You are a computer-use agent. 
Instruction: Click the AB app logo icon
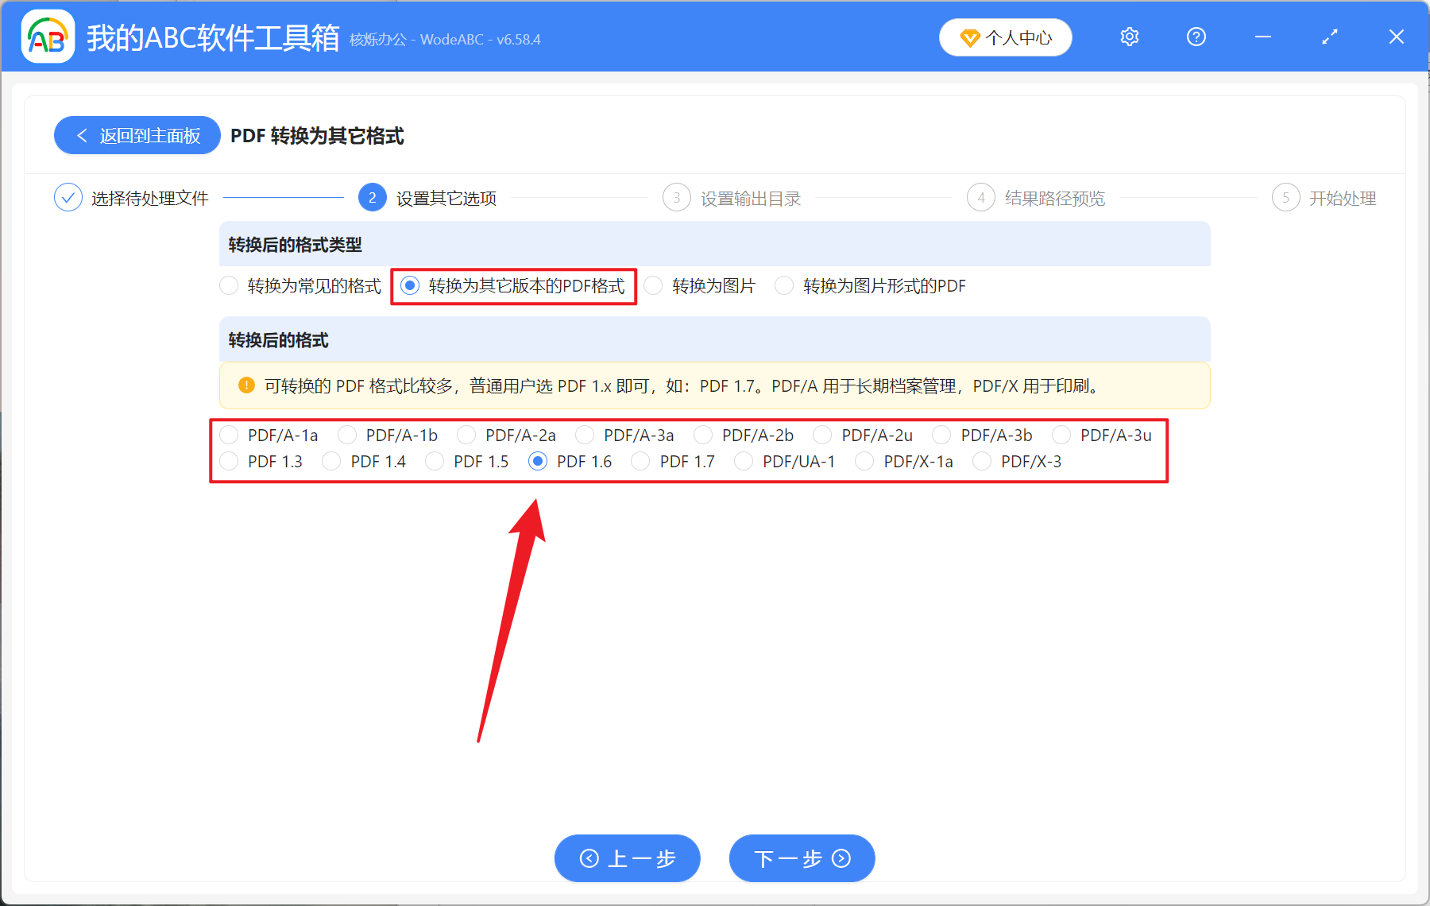pyautogui.click(x=48, y=37)
